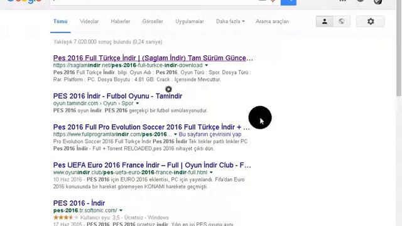Open Arama araçları search tools
Viewport: 402px width, 226px height.
coord(272,21)
